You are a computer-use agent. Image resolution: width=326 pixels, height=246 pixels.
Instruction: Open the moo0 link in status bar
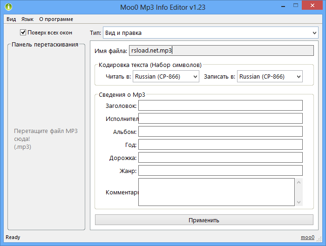coord(307,237)
